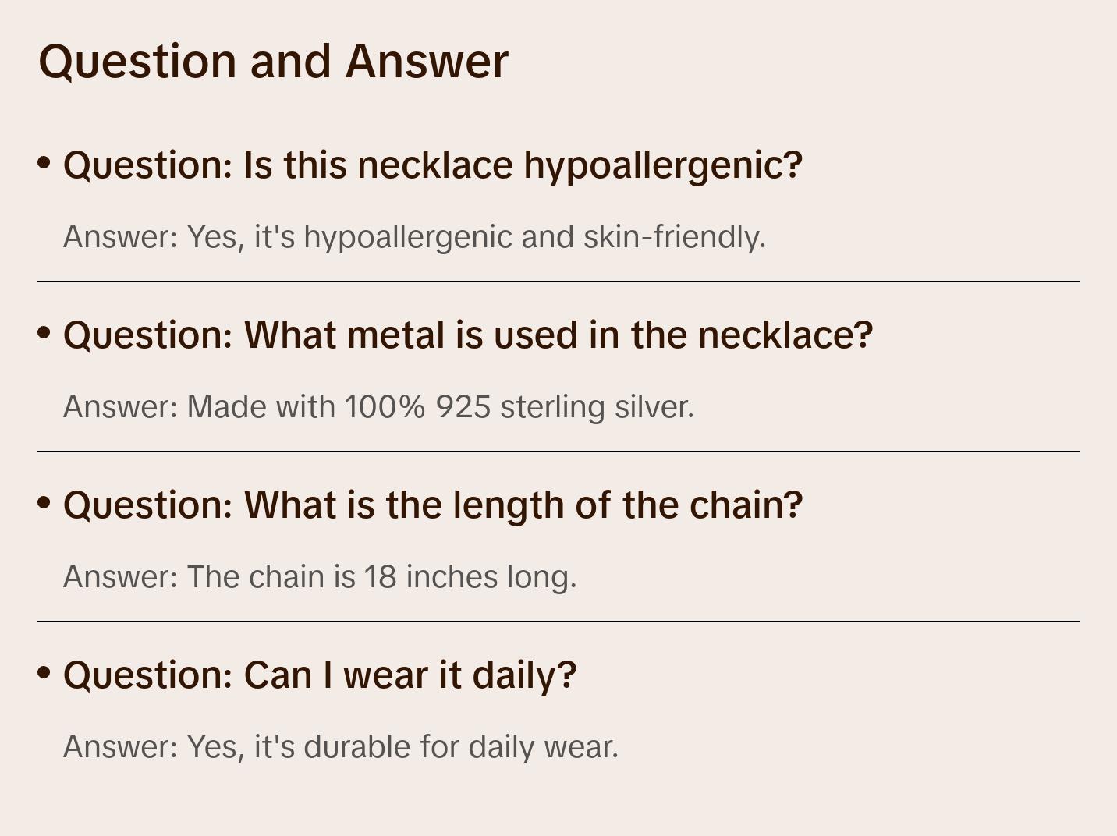The width and height of the screenshot is (1117, 836).
Task: Expand the chain length question
Action: click(432, 505)
